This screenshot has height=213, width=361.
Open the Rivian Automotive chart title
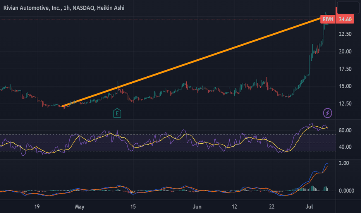click(64, 8)
